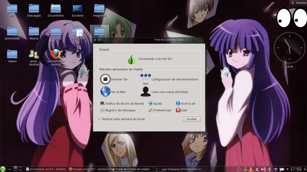Open the Klipper scissors tray icon
Image resolution: width=307 pixels, height=172 pixels.
coord(257,169)
